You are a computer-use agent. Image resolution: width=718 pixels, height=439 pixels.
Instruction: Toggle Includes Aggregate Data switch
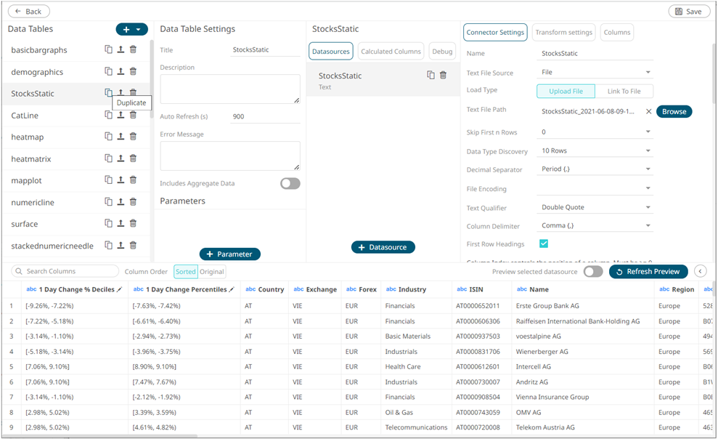pos(290,183)
